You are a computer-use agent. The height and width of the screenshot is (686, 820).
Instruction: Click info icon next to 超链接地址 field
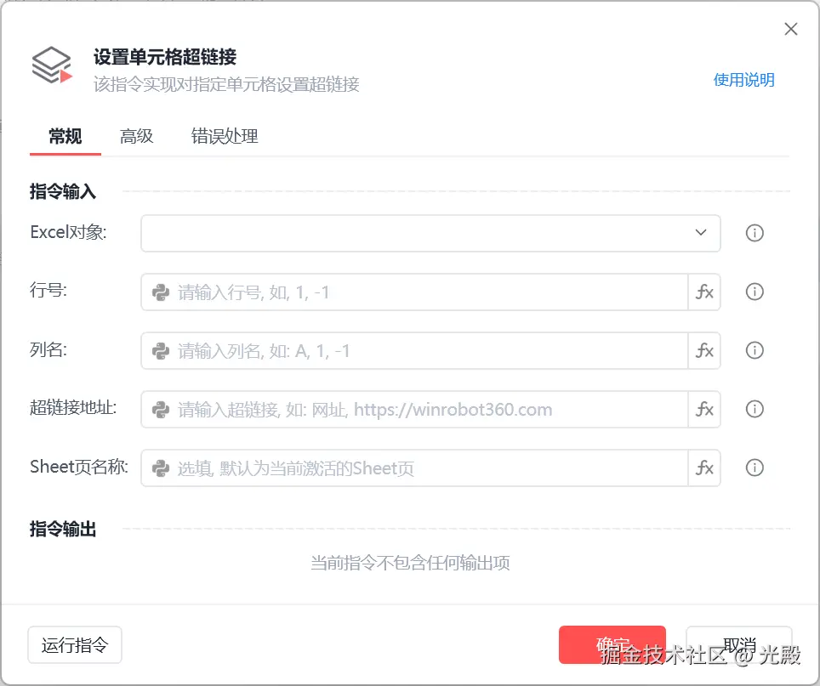tap(755, 409)
